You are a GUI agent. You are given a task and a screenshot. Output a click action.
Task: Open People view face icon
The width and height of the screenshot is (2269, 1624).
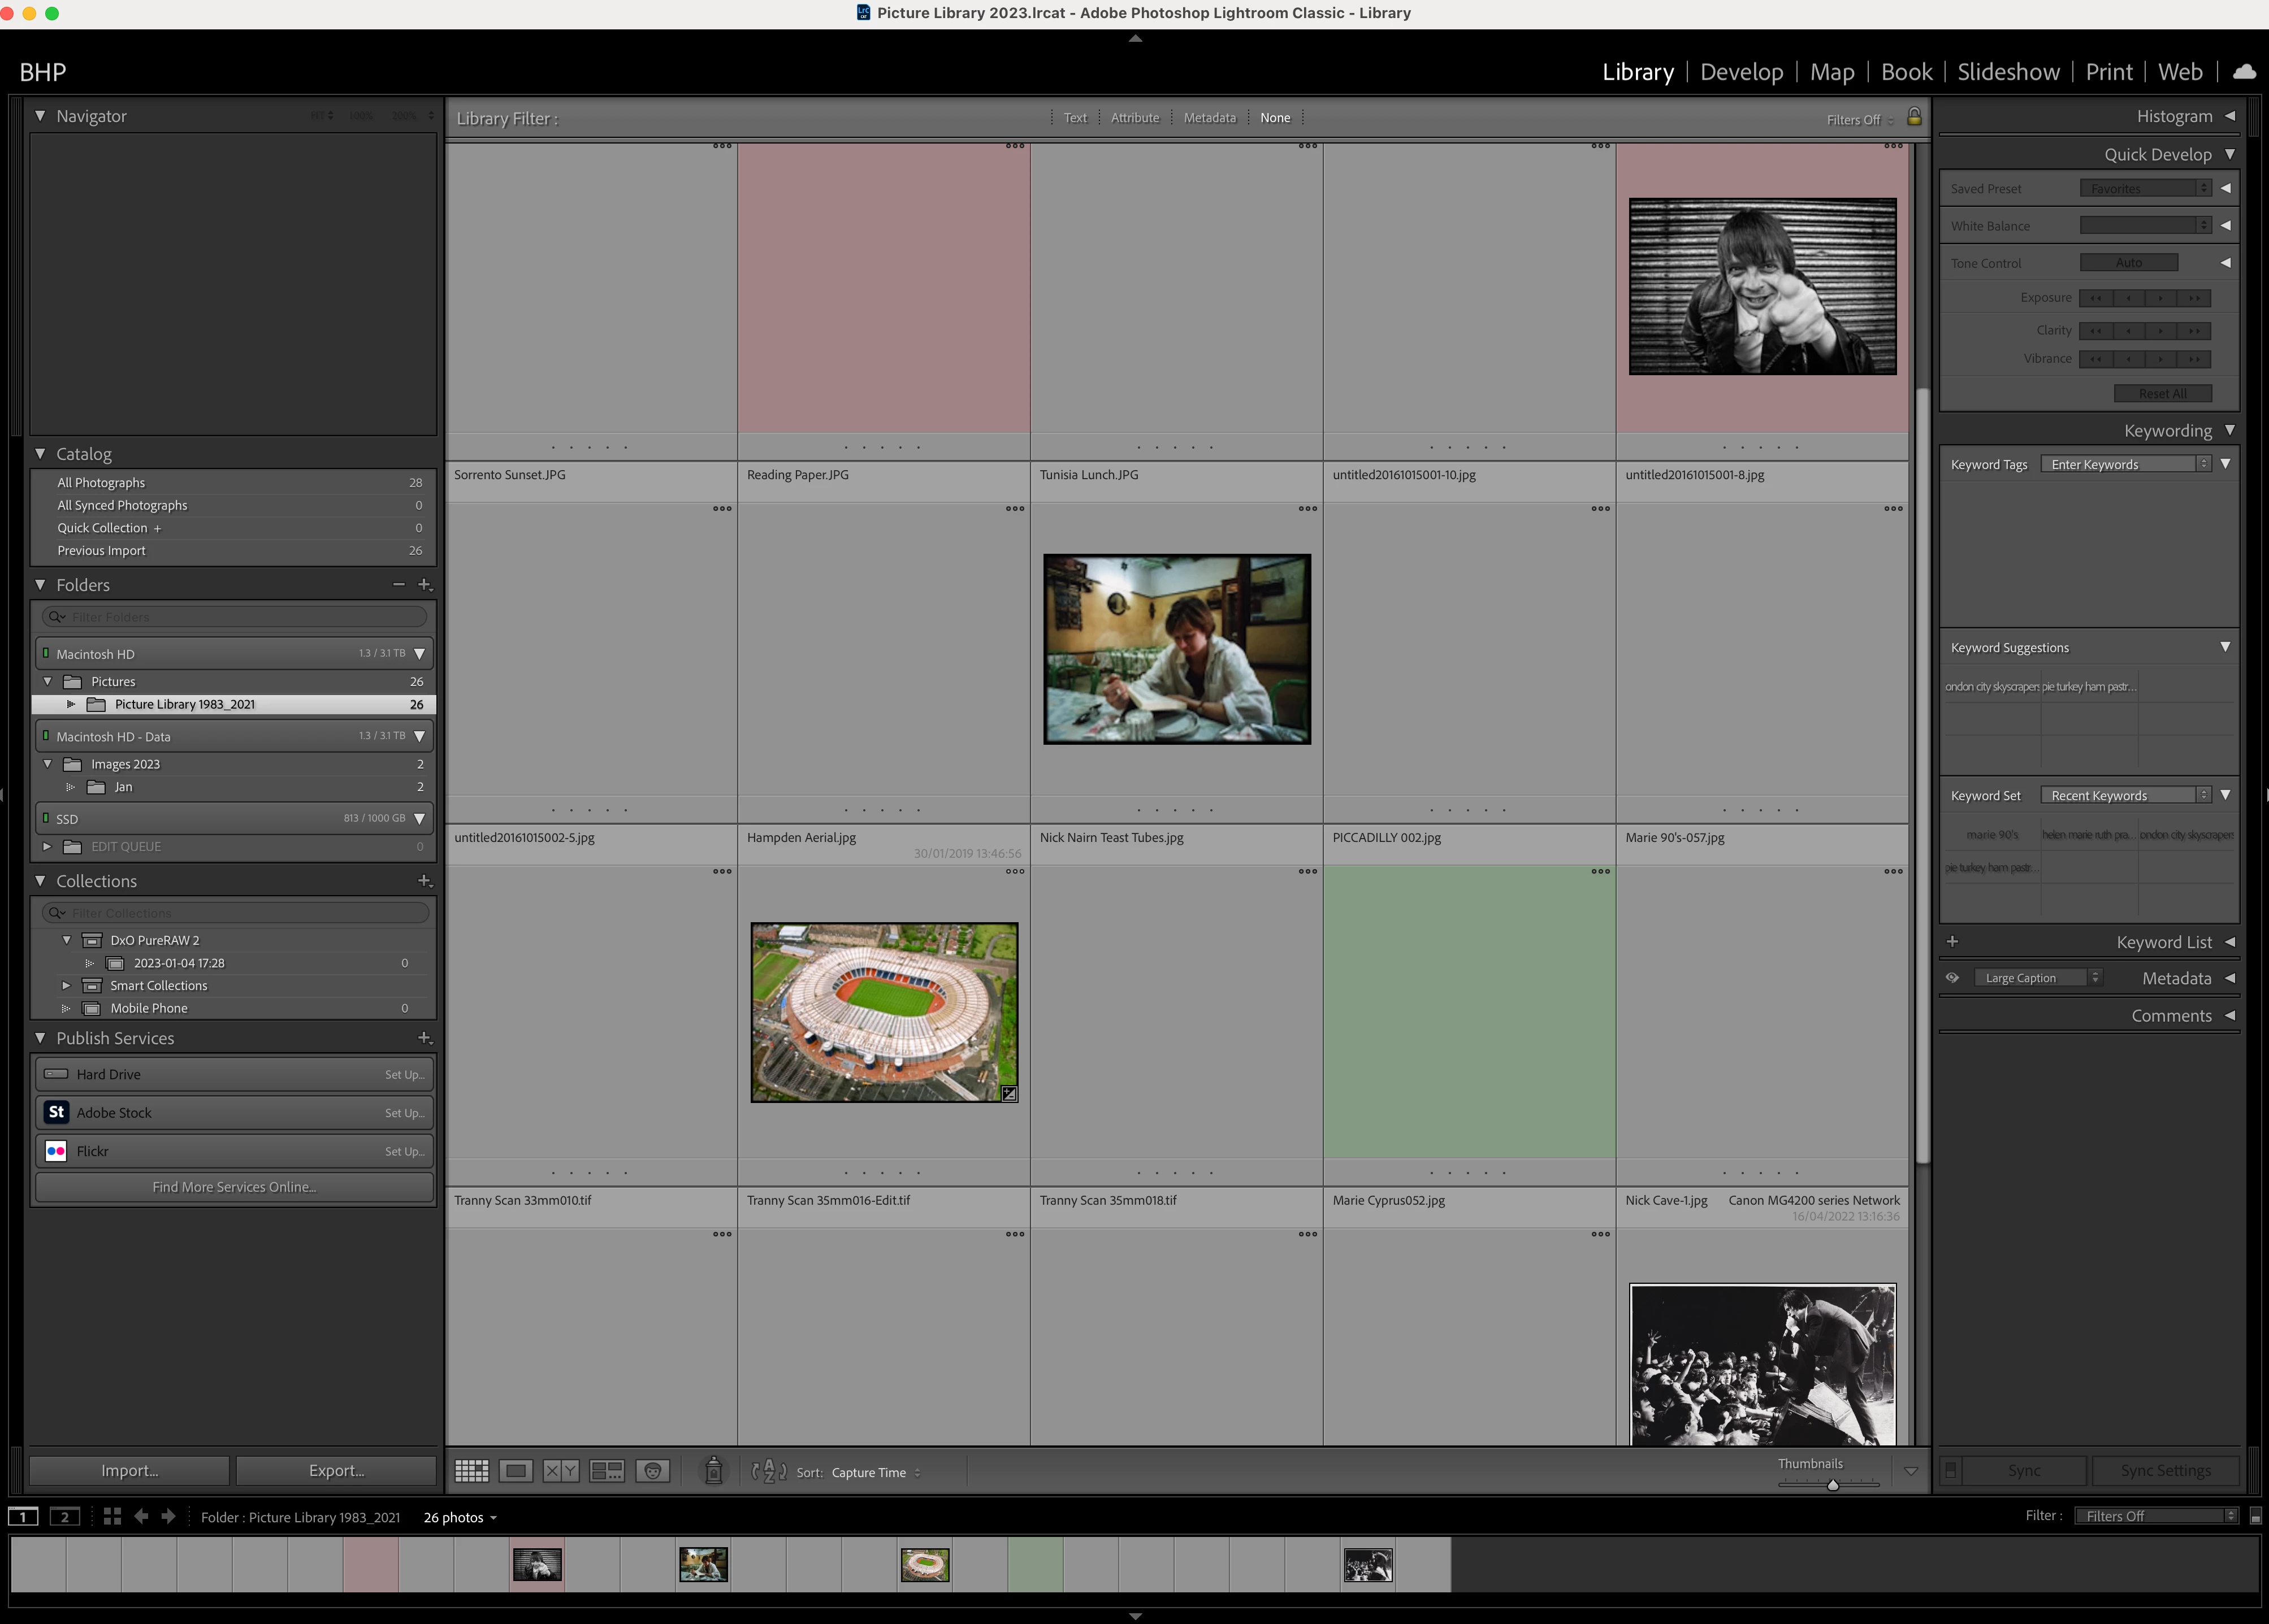652,1471
